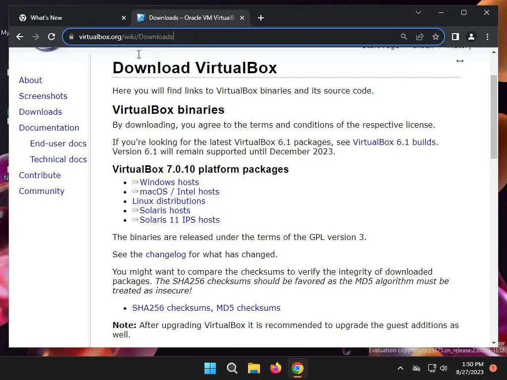The image size is (507, 380).
Task: Go to Downloads in the sidebar
Action: point(41,112)
